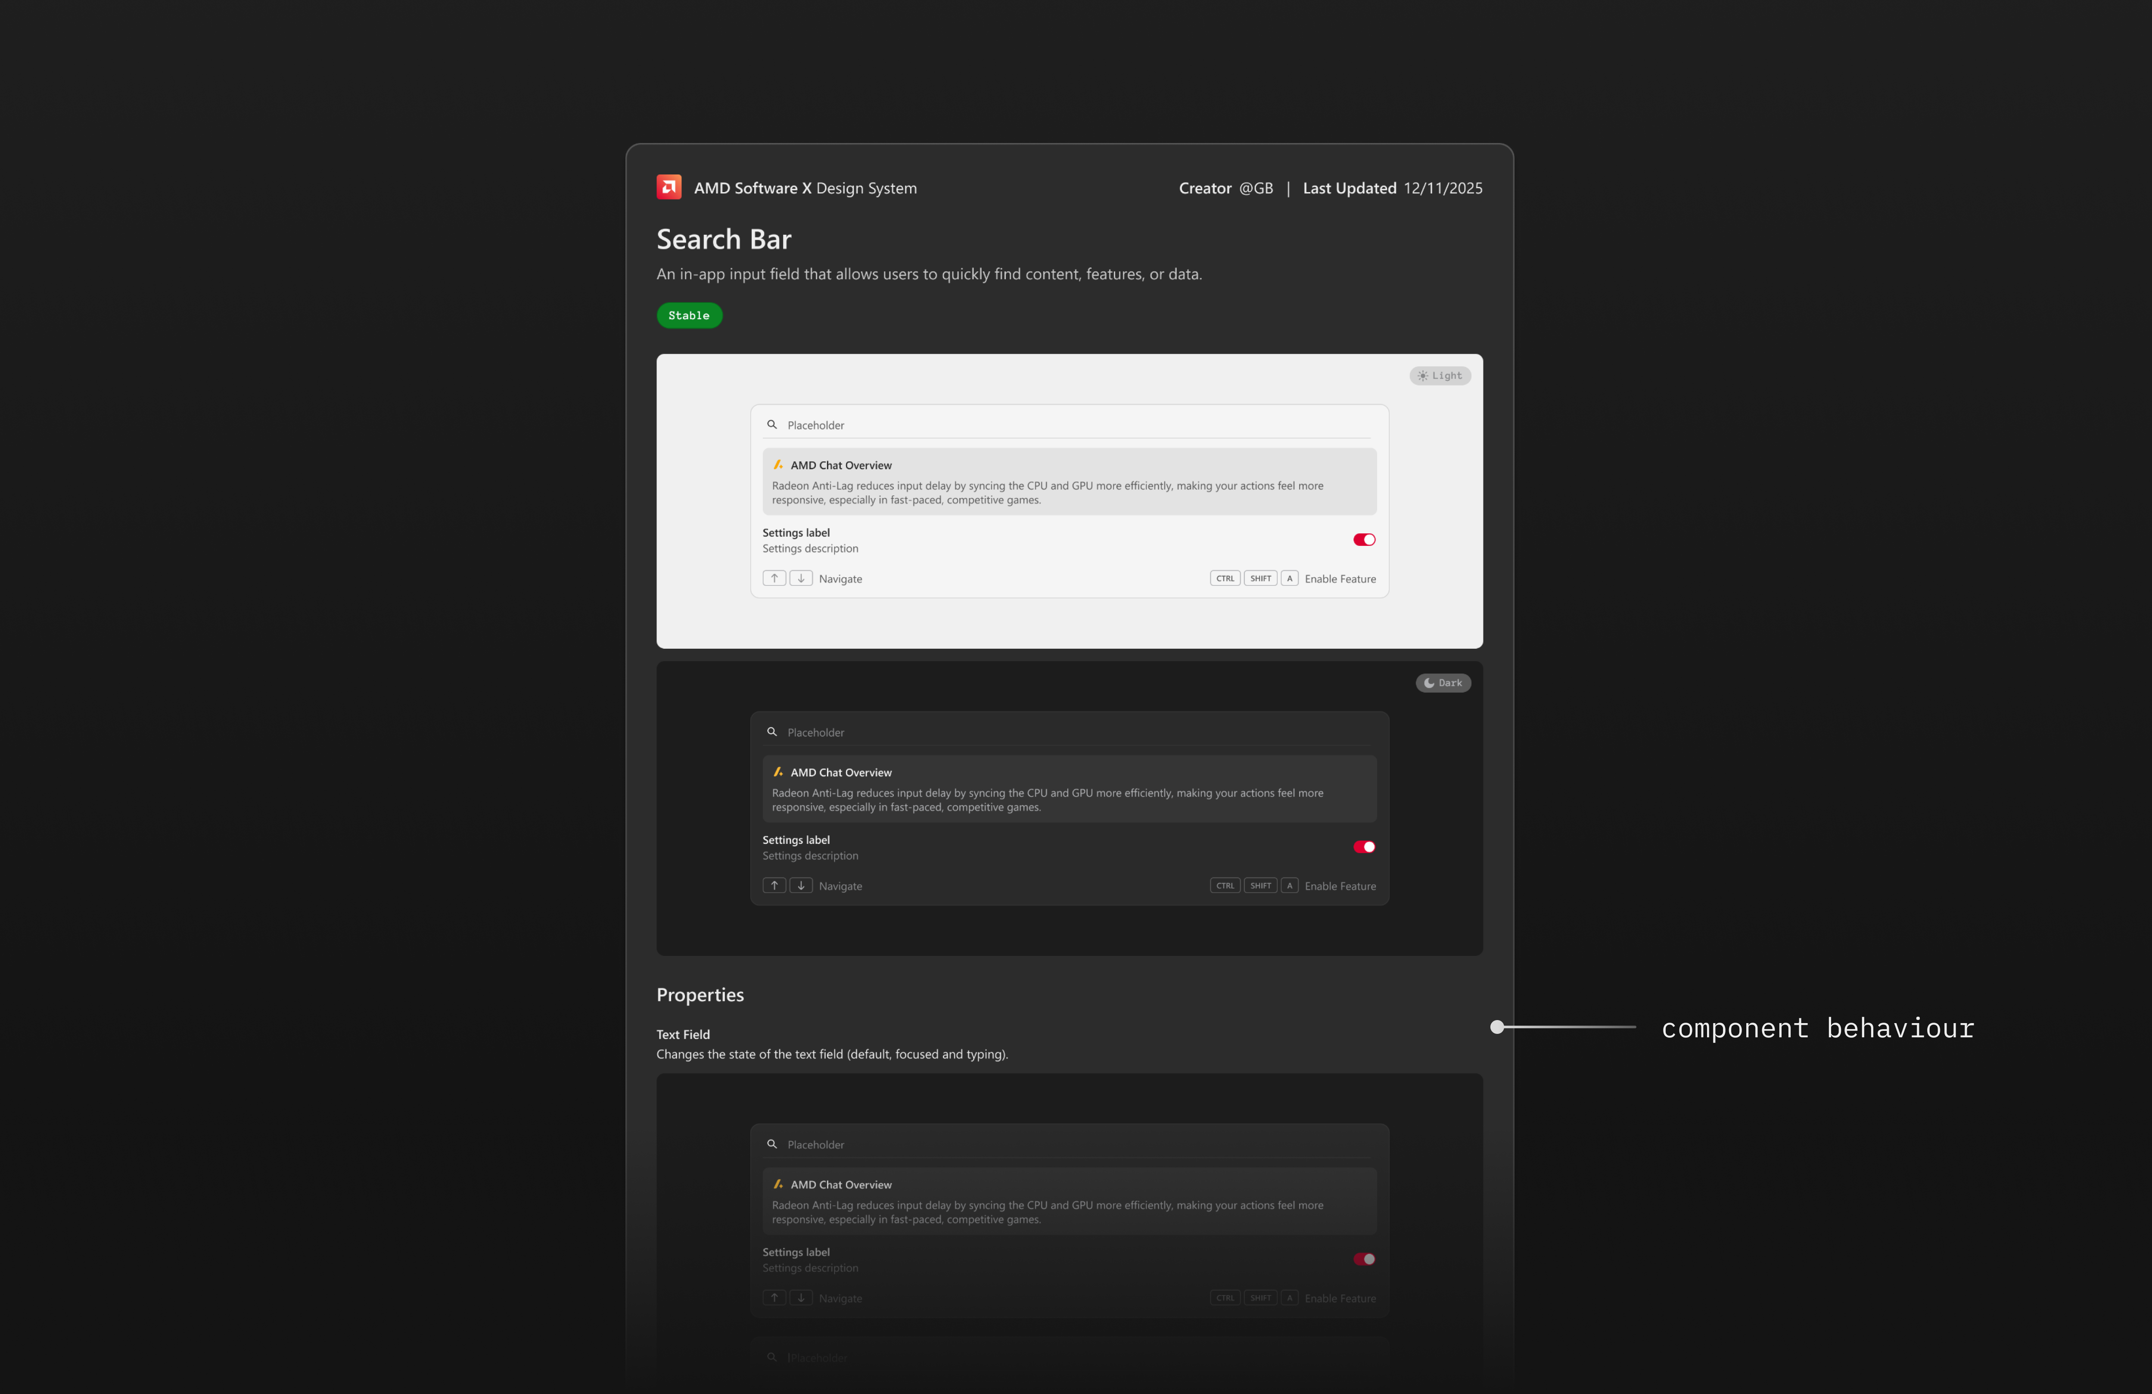Viewport: 2152px width, 1394px height.
Task: Click the green Stable status badge
Action: [x=689, y=315]
